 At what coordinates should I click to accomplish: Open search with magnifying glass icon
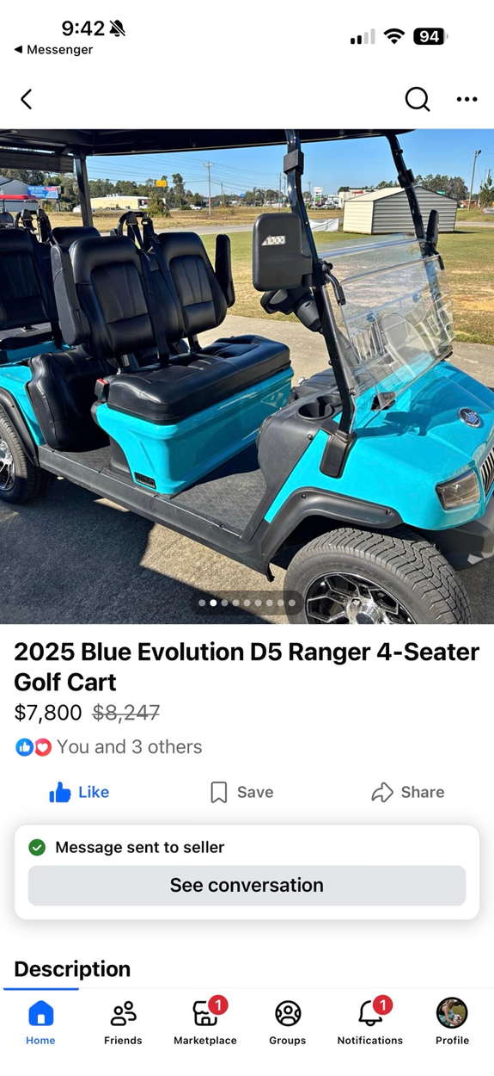(x=418, y=99)
